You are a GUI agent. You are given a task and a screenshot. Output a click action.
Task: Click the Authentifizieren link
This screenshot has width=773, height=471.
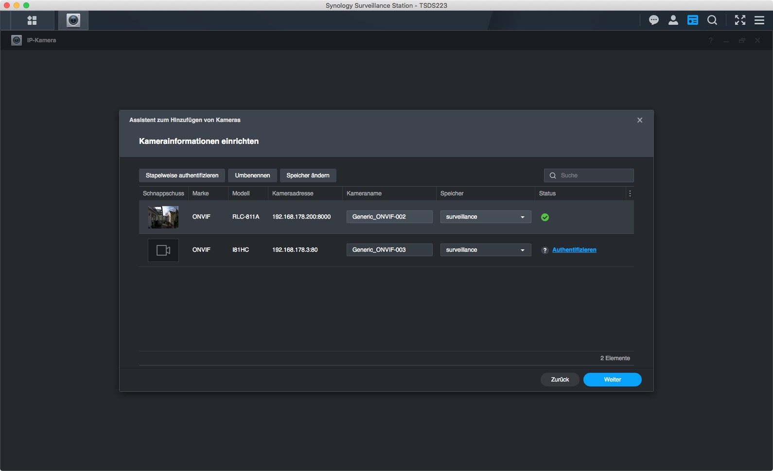tap(574, 250)
